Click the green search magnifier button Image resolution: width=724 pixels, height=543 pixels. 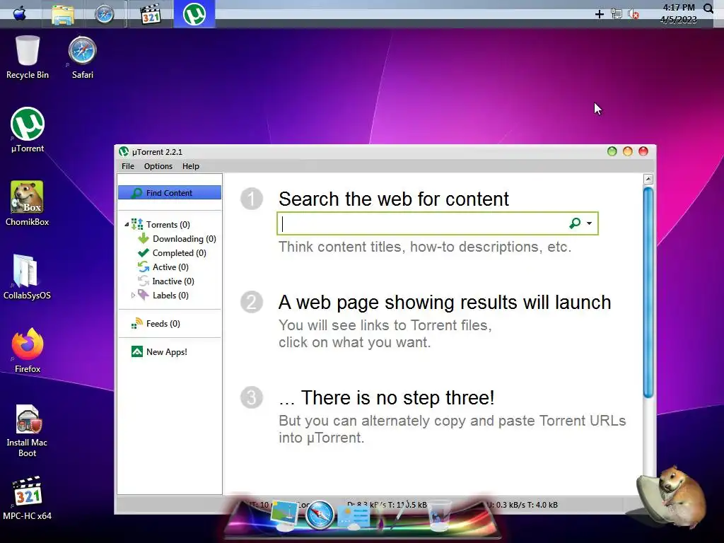pos(575,223)
